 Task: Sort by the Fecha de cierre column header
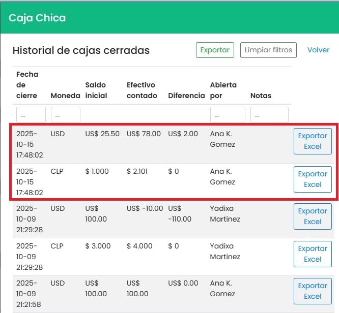pos(27,85)
